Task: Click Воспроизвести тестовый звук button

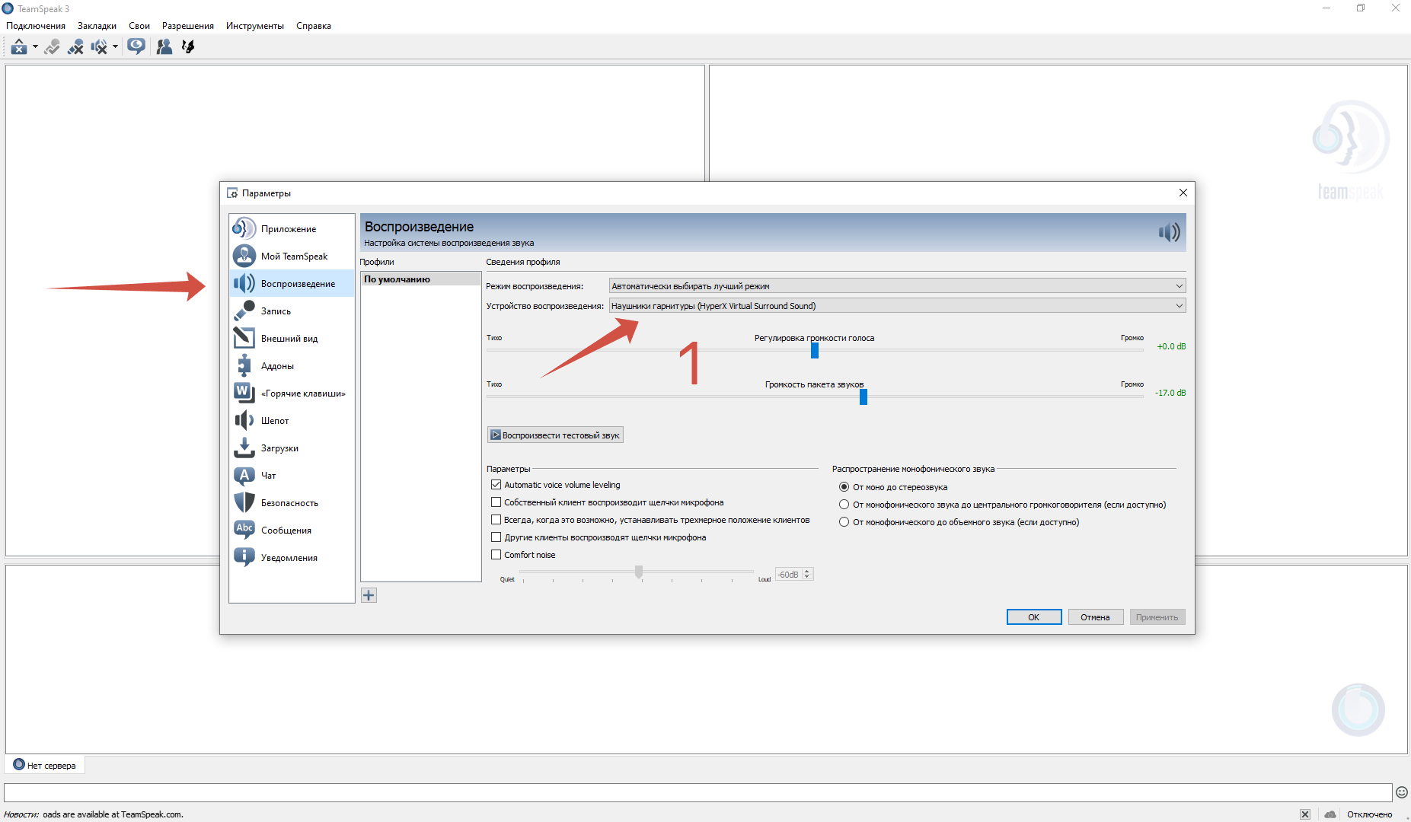Action: point(555,435)
